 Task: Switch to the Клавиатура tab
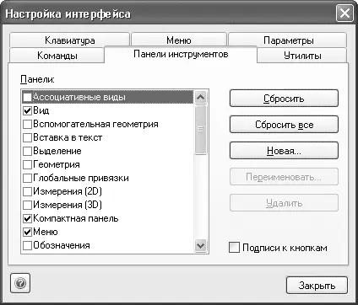click(69, 40)
